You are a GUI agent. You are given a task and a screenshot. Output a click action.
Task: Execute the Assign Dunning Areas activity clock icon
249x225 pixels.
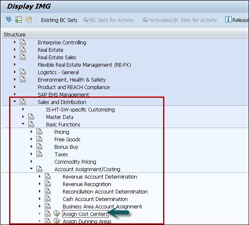pyautogui.click(x=57, y=222)
